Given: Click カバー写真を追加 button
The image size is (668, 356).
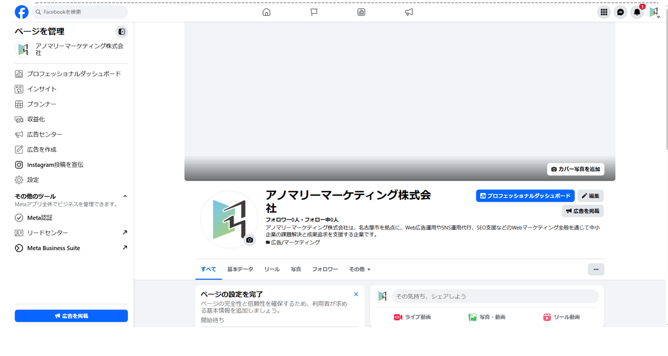Looking at the screenshot, I should [575, 169].
